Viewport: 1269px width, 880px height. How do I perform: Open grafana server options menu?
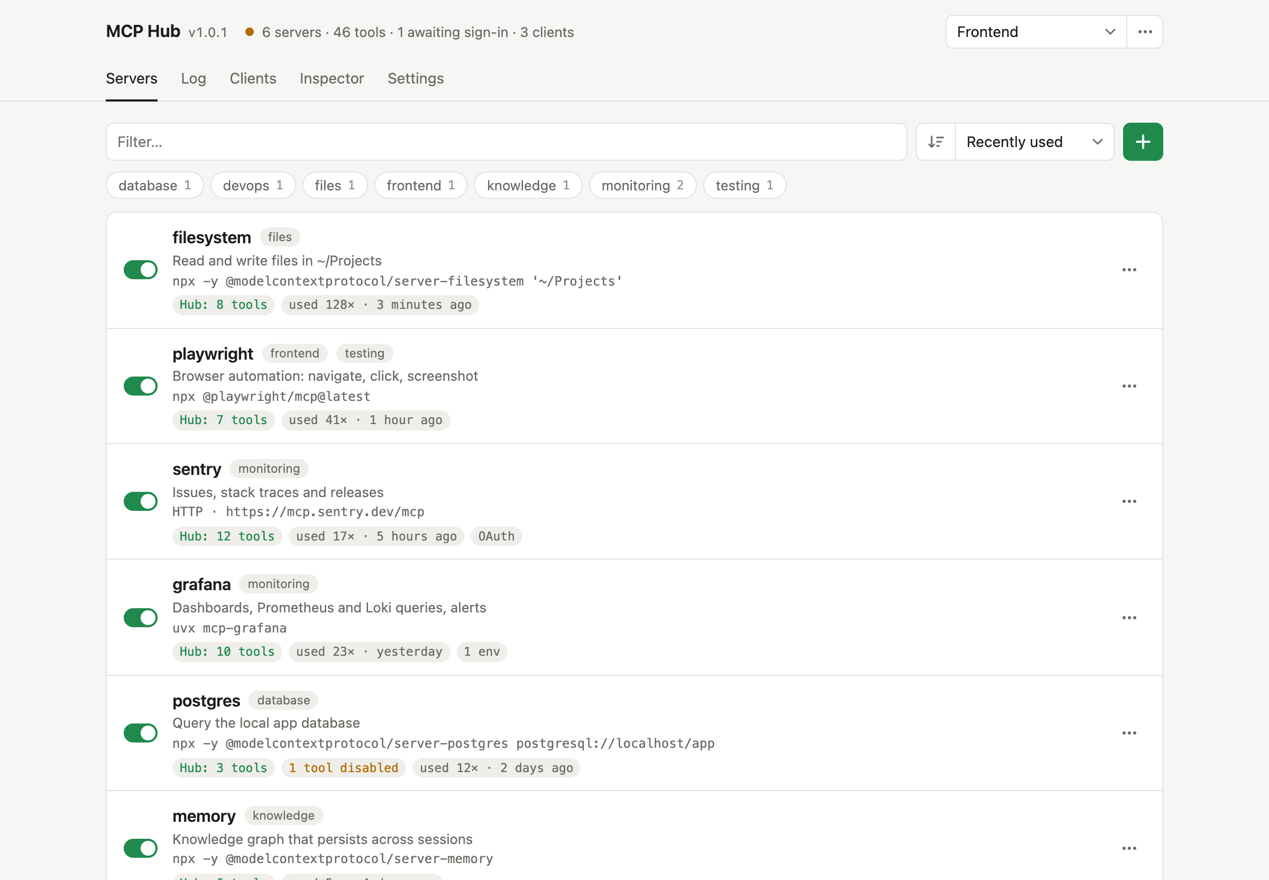(x=1129, y=618)
